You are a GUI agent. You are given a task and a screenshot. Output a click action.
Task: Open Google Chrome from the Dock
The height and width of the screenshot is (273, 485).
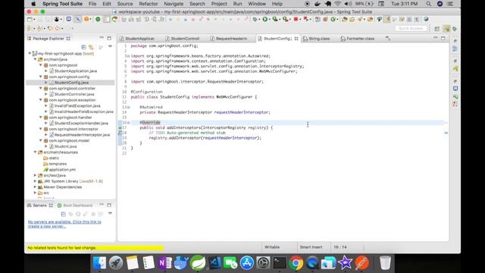point(296,263)
